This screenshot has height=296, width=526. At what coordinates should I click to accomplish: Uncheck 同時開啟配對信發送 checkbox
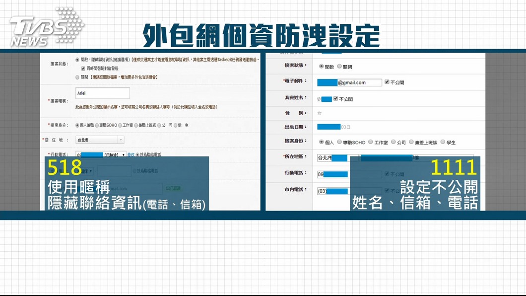83,69
